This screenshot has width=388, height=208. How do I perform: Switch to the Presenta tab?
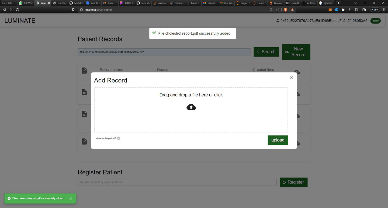click(176, 3)
